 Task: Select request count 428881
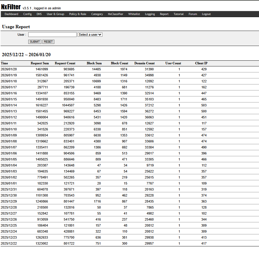(69, 231)
